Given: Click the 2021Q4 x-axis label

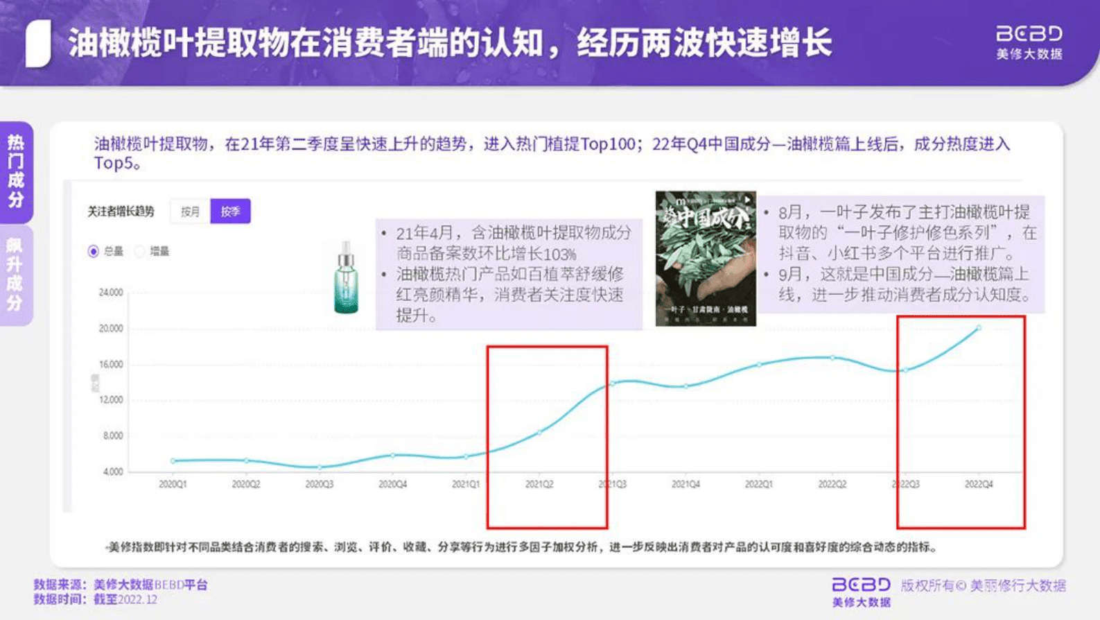Looking at the screenshot, I should coord(686,485).
